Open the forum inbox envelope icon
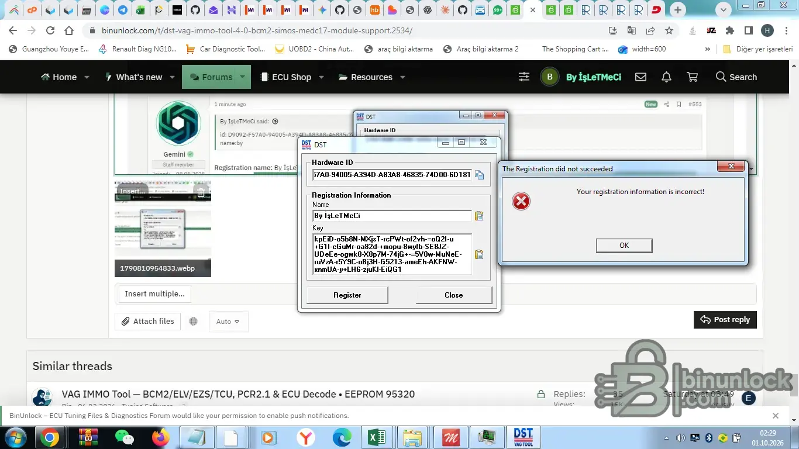The height and width of the screenshot is (449, 799). click(x=640, y=77)
